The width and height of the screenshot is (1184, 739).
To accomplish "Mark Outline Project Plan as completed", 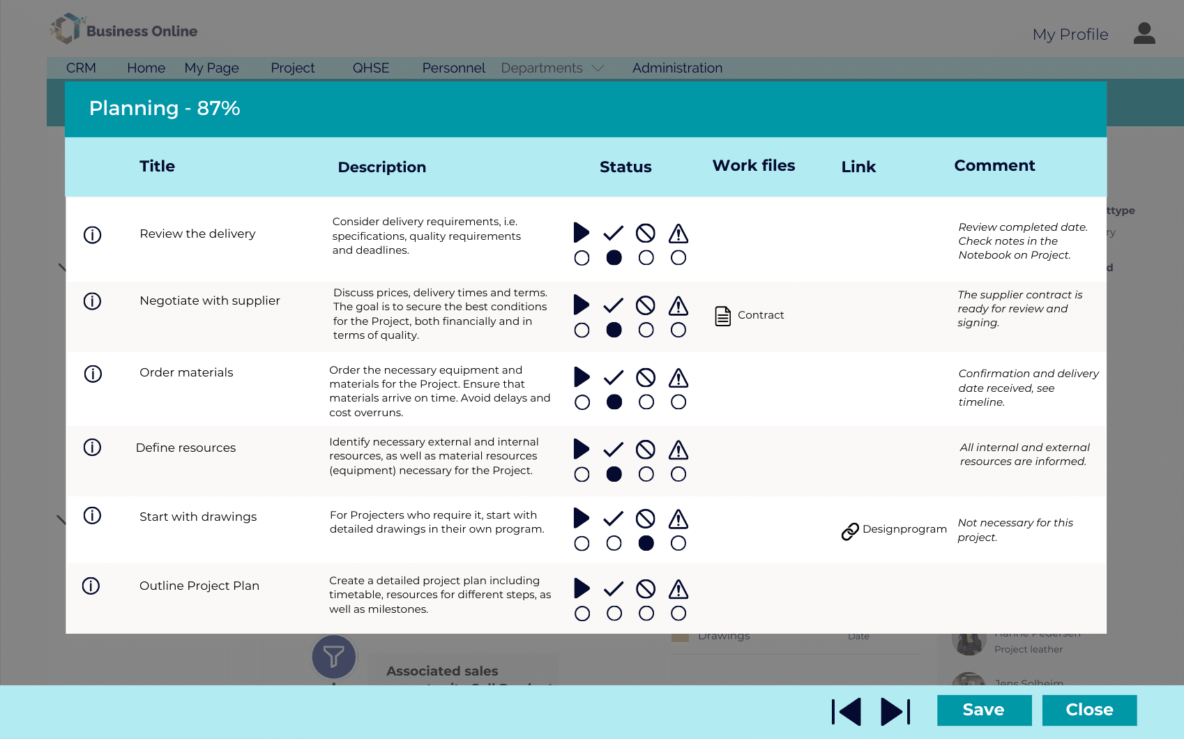I will (614, 614).
